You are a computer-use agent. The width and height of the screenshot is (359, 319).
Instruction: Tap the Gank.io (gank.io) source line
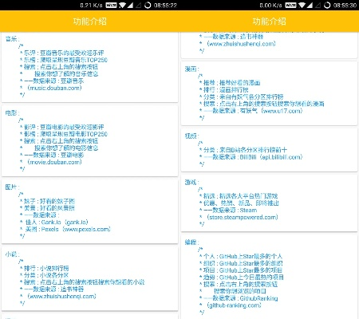[57, 223]
